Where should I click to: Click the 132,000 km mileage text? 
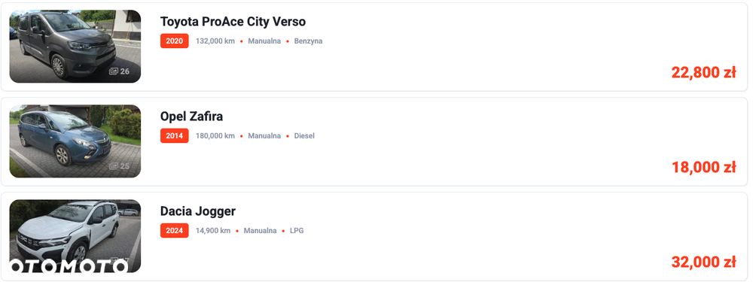click(x=215, y=41)
